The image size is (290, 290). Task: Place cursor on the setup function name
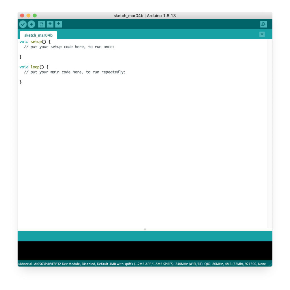click(x=36, y=42)
